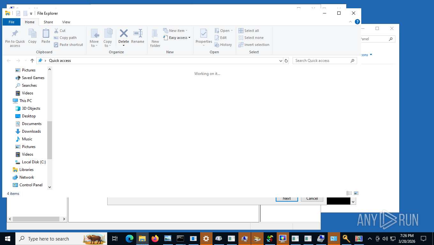The image size is (434, 245).
Task: Open Music in navigation pane
Action: pyautogui.click(x=27, y=139)
